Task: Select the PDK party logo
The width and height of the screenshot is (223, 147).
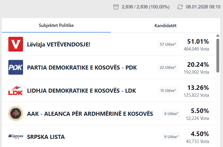Action: pyautogui.click(x=16, y=67)
